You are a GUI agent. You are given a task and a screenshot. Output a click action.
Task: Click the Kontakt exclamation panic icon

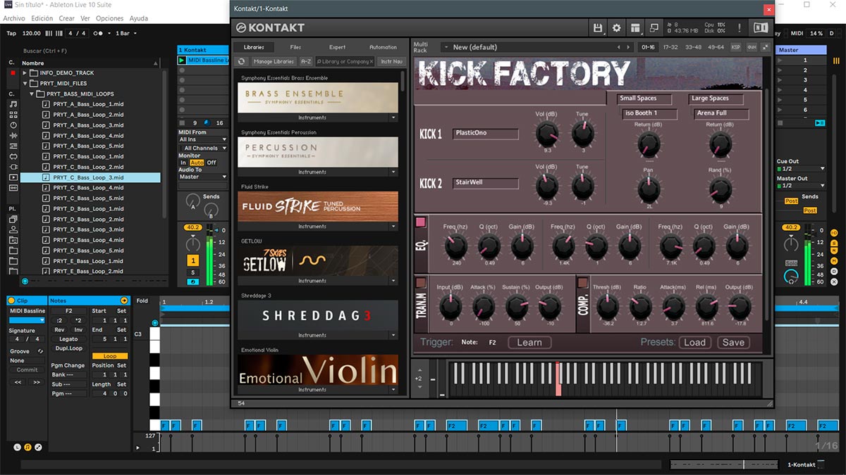739,28
